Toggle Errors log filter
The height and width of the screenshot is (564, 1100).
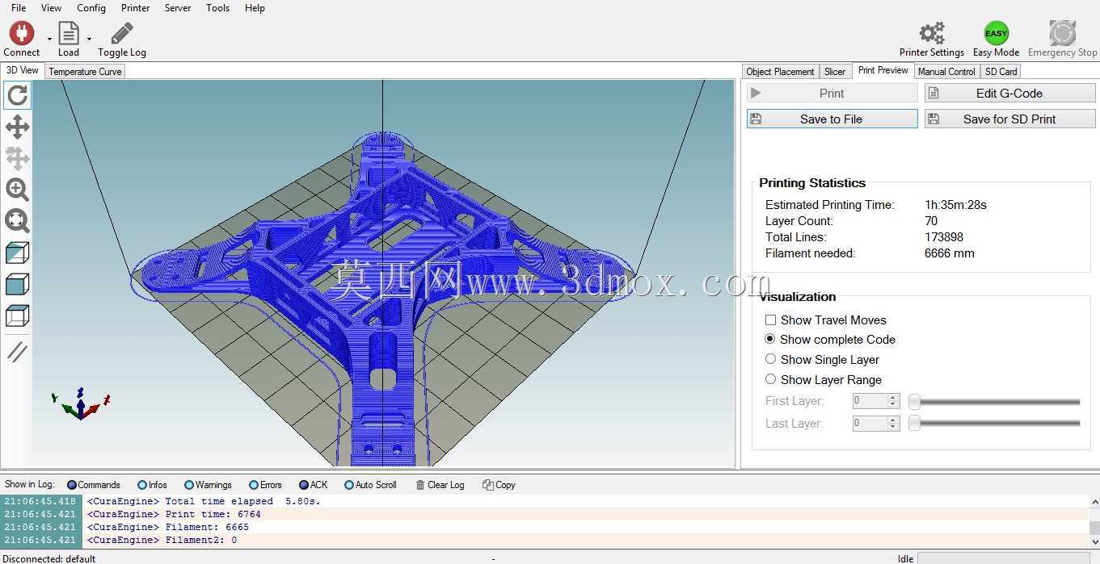point(265,485)
